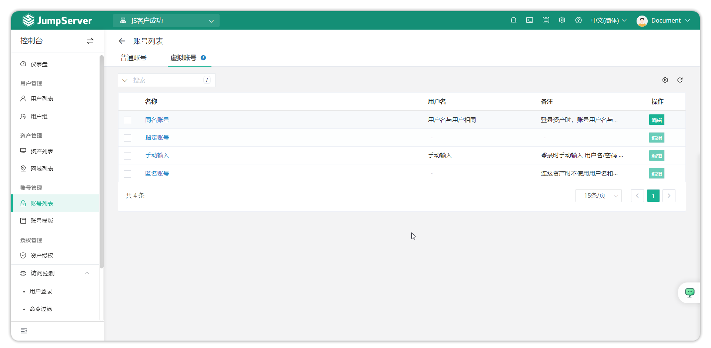This screenshot has height=348, width=711.
Task: Switch to the 普通账号 tab
Action: (133, 58)
